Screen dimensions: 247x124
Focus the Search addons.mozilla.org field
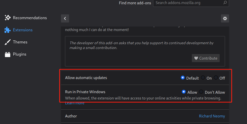[x=191, y=3]
